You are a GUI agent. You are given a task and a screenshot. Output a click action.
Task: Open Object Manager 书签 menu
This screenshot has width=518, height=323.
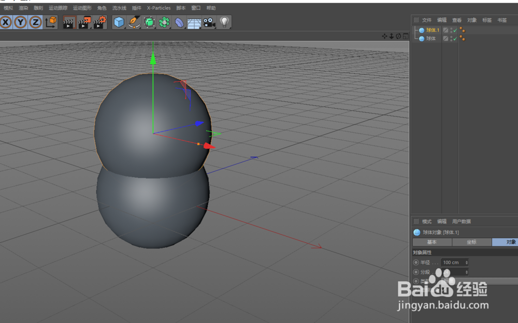[x=502, y=20]
